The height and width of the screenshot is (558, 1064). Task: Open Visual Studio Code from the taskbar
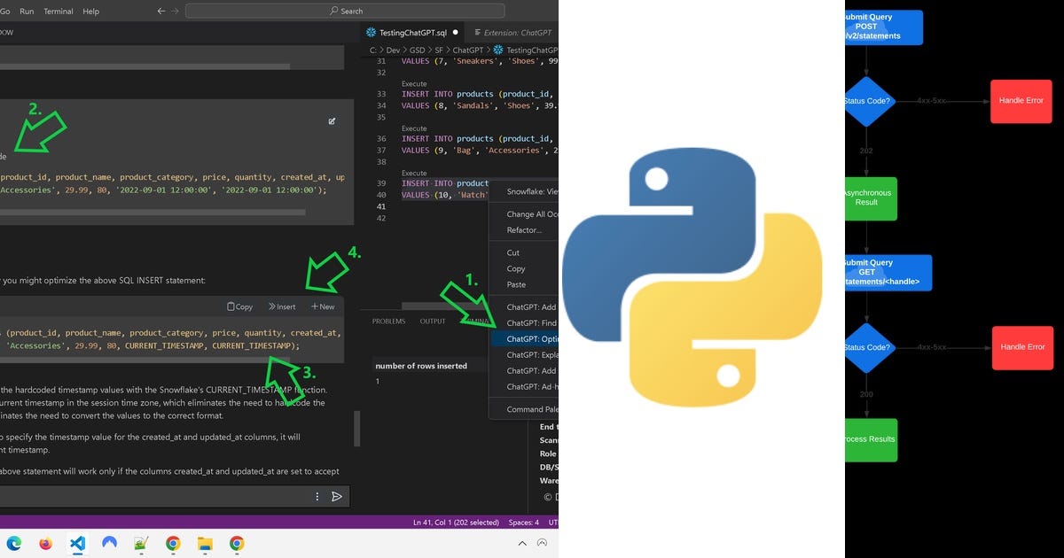tap(77, 543)
